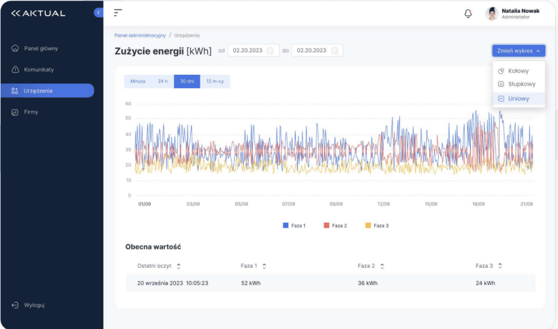Screen dimensions: 558x329
Task: Select the Komunikaty alerts icon
Action: [16, 69]
